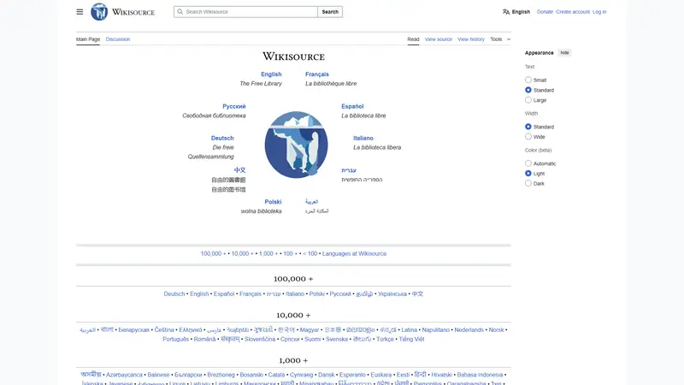684x385 pixels.
Task: Click the central Wikisource iceberg logo
Action: pos(296,145)
